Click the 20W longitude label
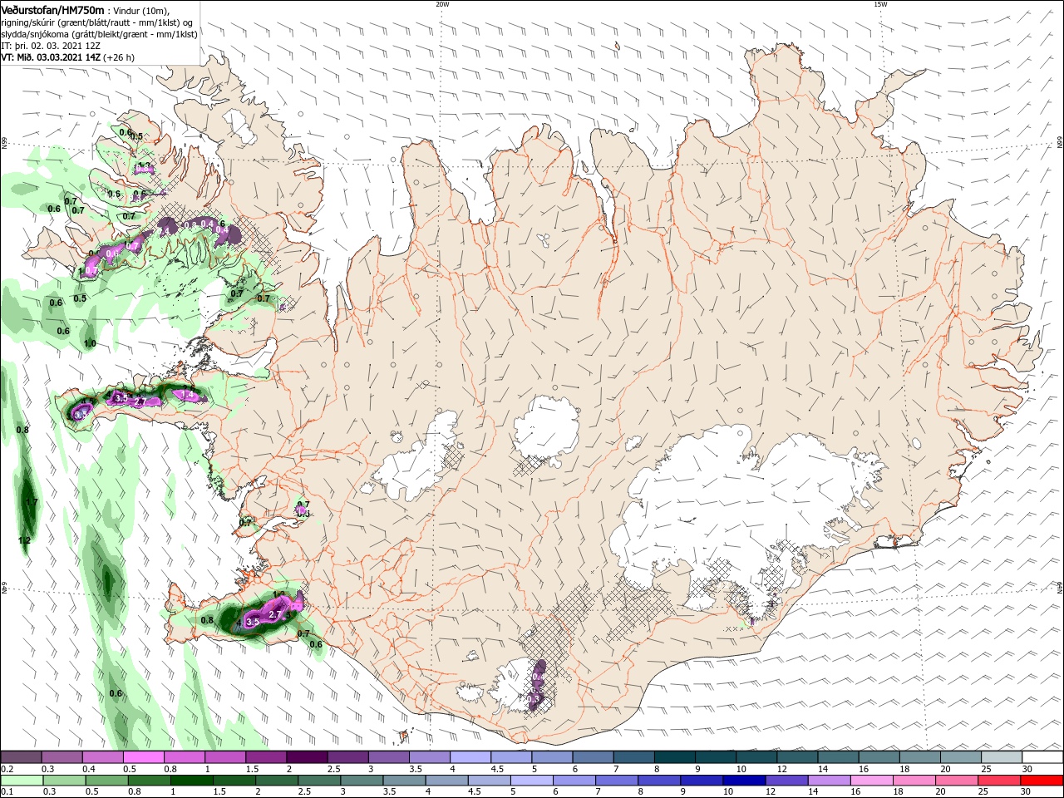The image size is (1064, 798). click(x=442, y=4)
